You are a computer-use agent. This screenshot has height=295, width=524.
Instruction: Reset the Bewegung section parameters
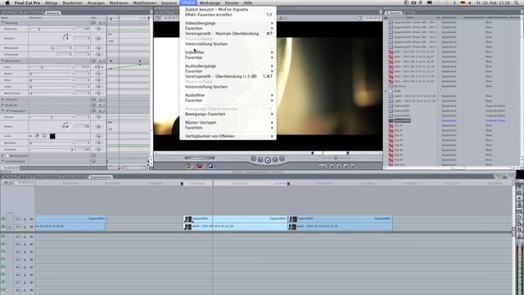(x=93, y=23)
